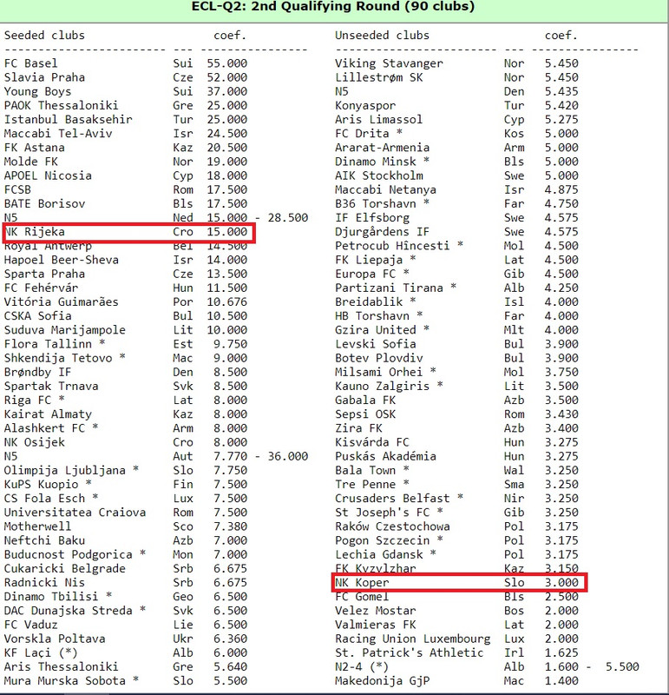Screen dimensions: 669x695
Task: Click Puskás Akadémia club name
Action: point(385,457)
